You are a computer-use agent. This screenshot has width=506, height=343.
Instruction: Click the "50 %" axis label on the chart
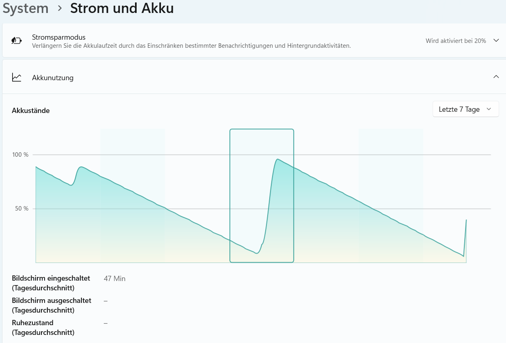coord(22,208)
